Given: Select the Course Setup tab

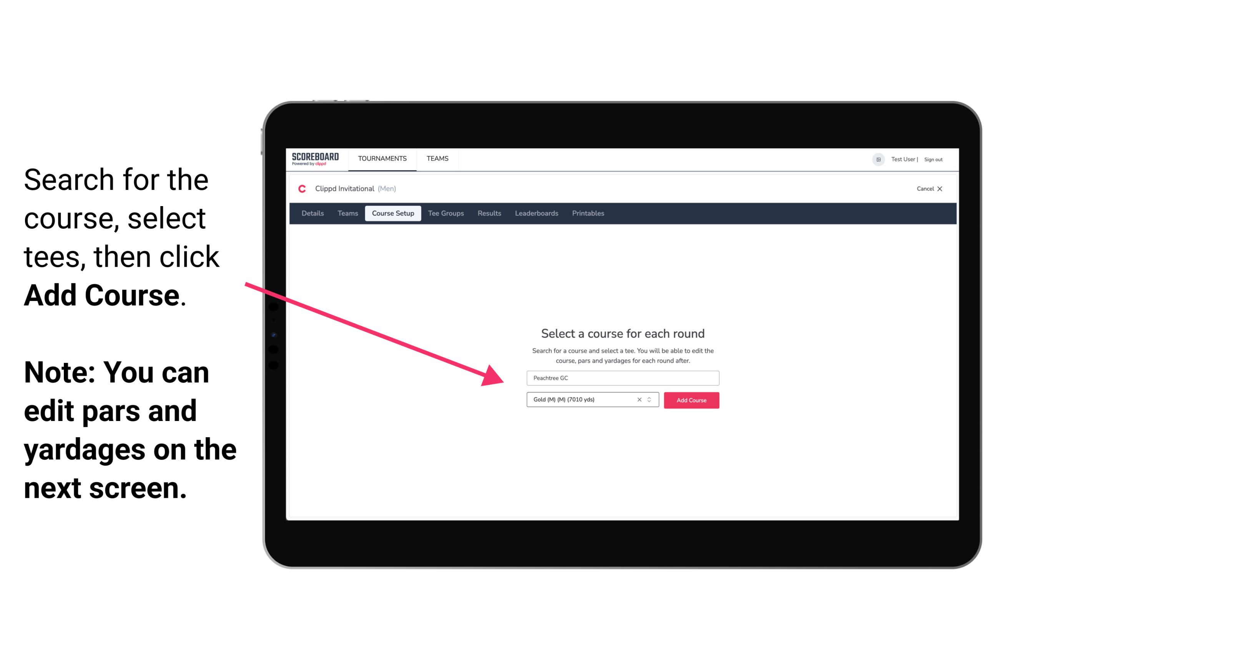Looking at the screenshot, I should pos(393,213).
